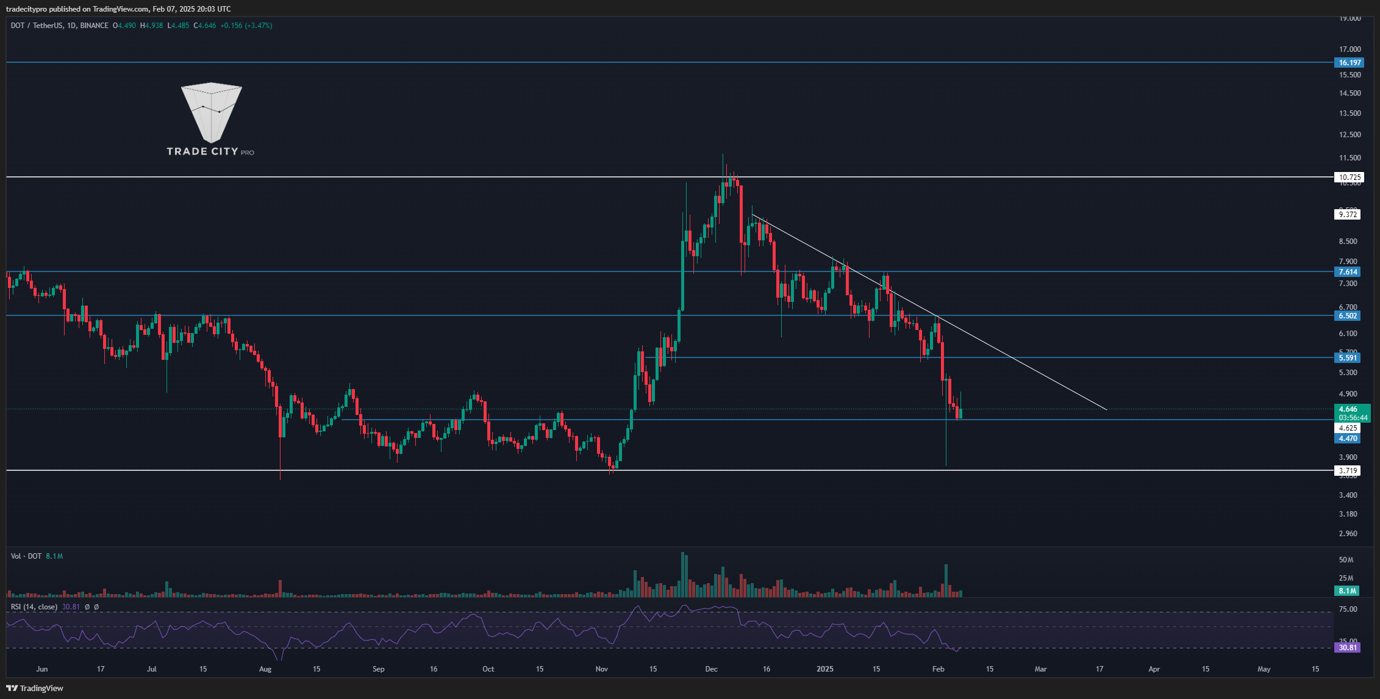
Task: Click the Apr label on time axis
Action: 1154,669
